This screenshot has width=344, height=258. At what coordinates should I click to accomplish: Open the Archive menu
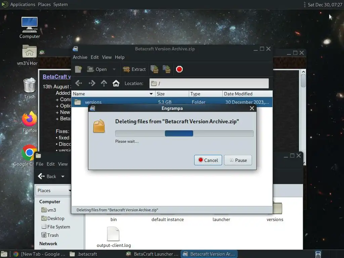[x=80, y=57]
